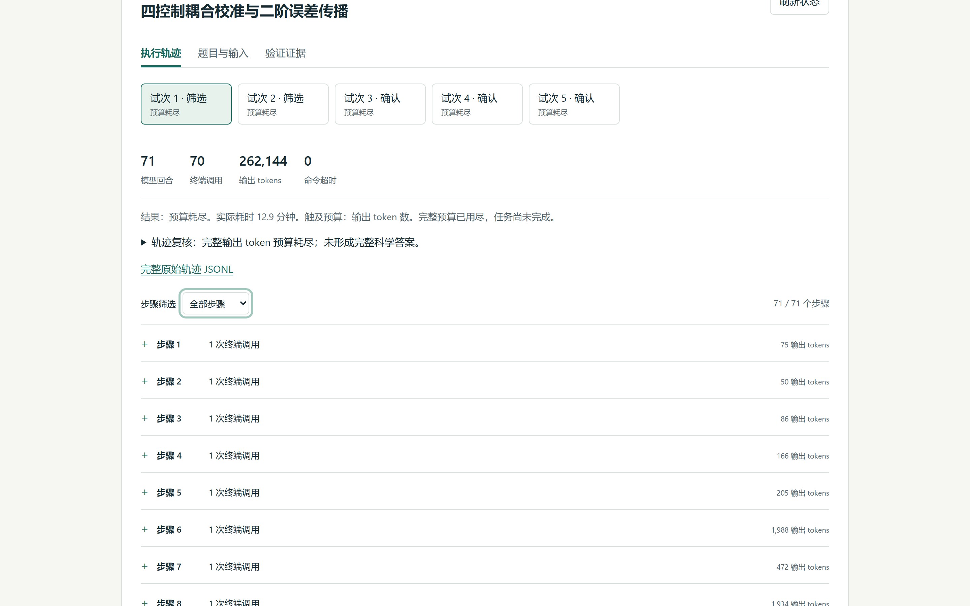This screenshot has width=970, height=606.
Task: Expand 步骤 1 with its plus icon
Action: [x=145, y=344]
